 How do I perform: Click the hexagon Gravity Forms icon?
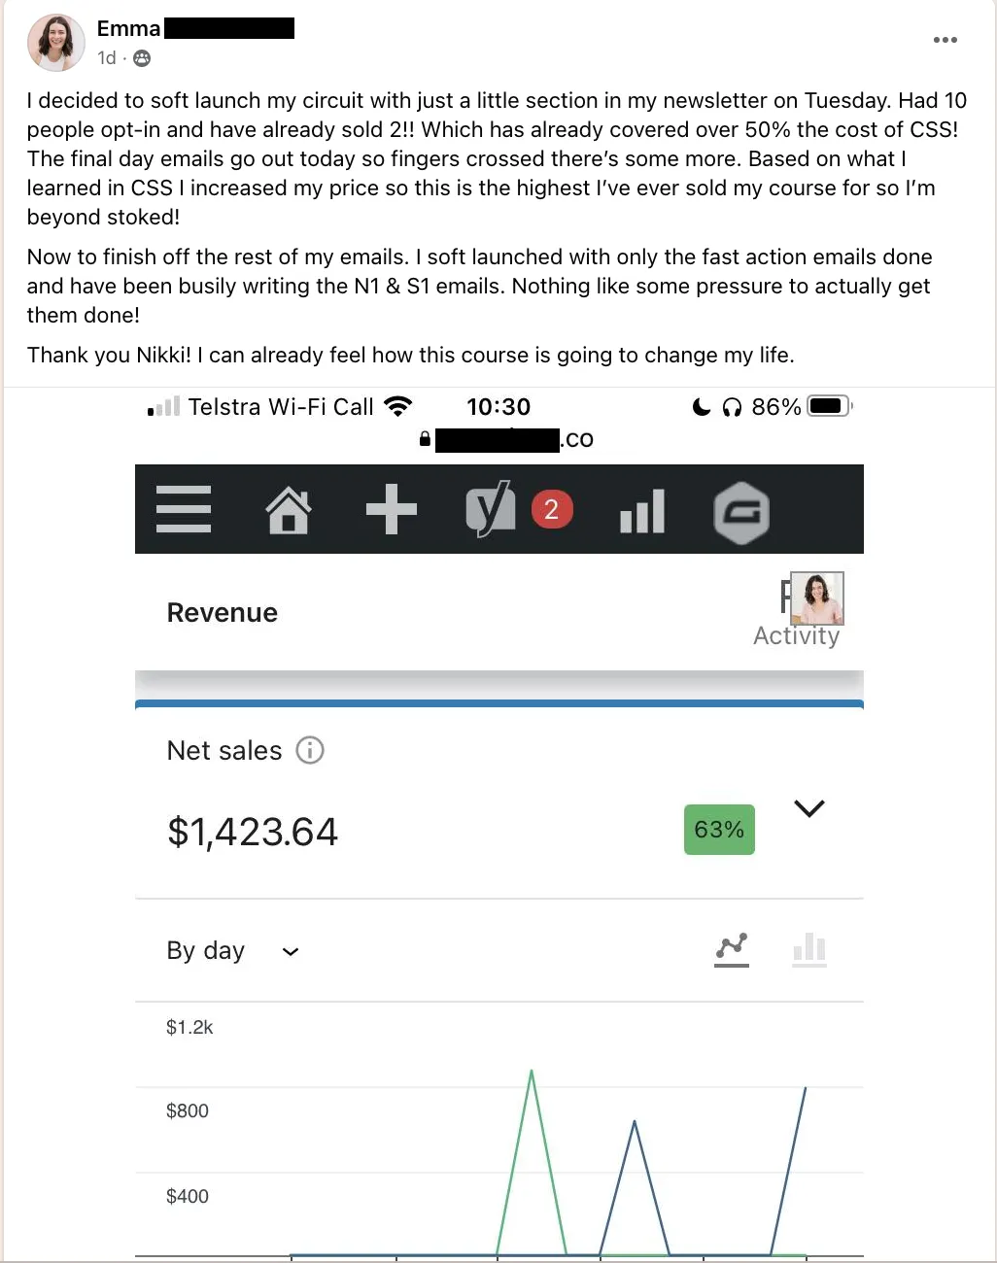point(741,512)
